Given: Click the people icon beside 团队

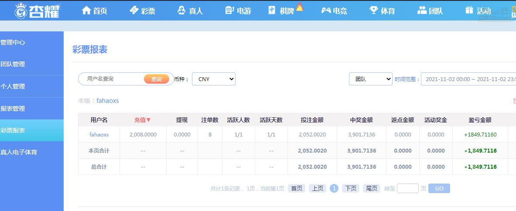Looking at the screenshot, I should click(x=422, y=10).
